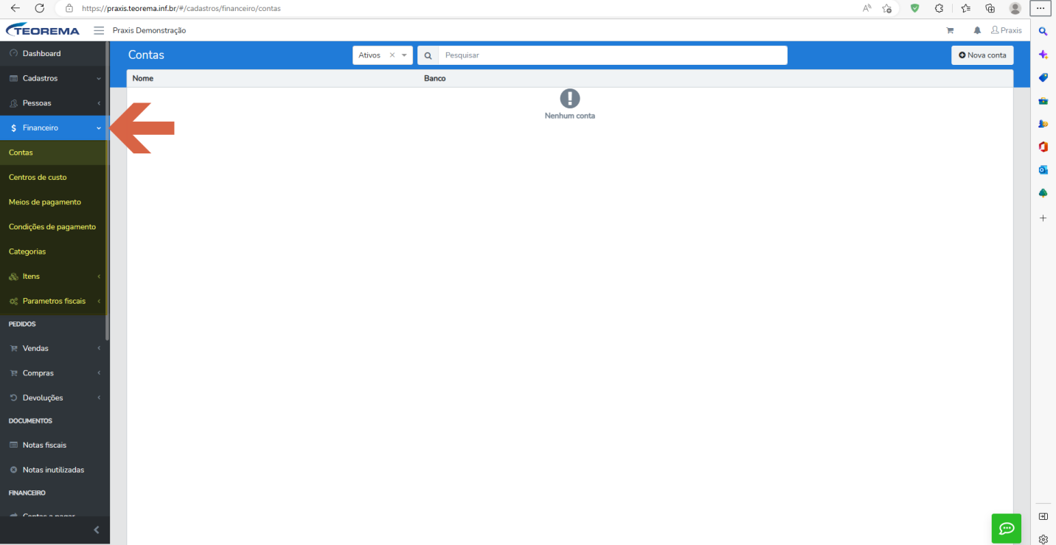
Task: Expand the Cadastros sidebar section
Action: [55, 78]
